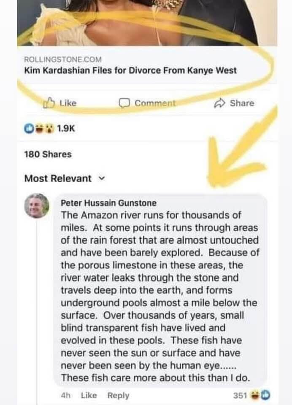Open the article preview image

pyautogui.click(x=147, y=23)
